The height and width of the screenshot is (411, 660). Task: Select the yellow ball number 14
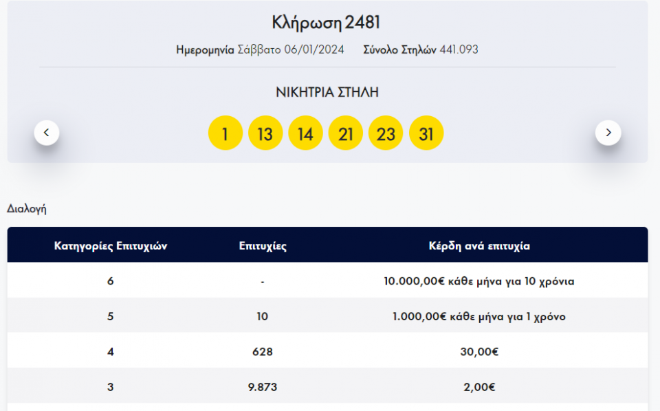tap(305, 133)
